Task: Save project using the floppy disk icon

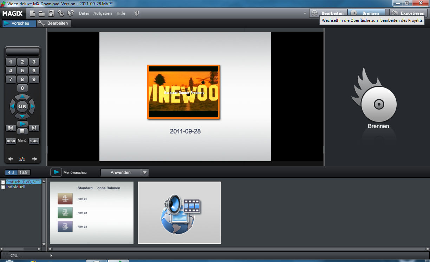Action: [51, 13]
